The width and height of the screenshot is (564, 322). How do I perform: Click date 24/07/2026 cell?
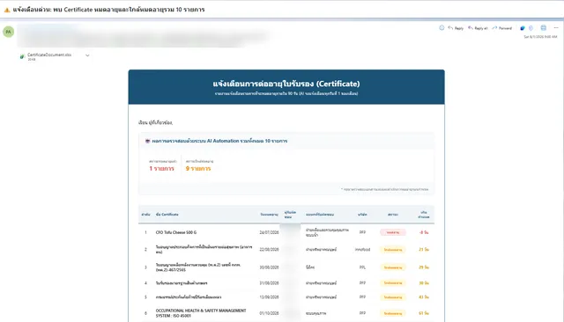click(269, 232)
